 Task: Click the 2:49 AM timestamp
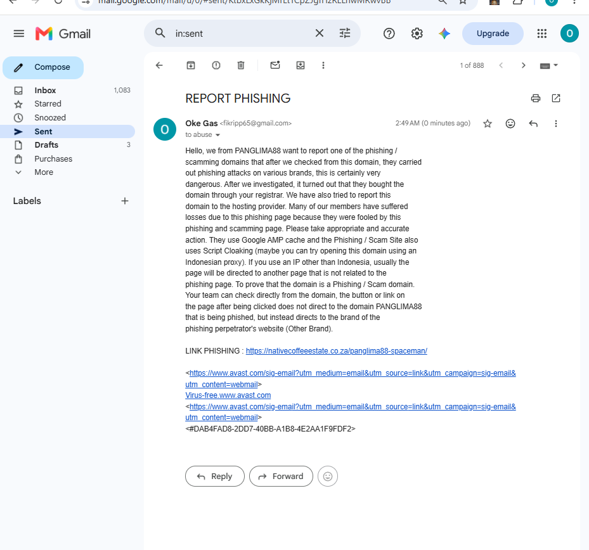pyautogui.click(x=433, y=123)
